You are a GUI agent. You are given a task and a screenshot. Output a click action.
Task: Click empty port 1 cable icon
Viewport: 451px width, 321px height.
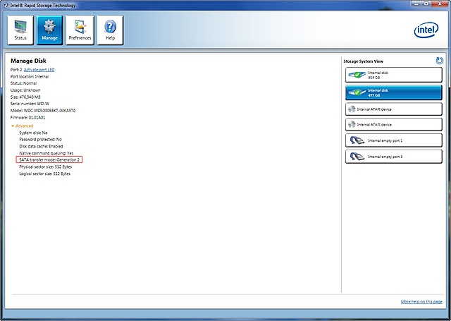pos(357,140)
